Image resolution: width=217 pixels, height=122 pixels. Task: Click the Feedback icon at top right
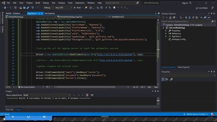[x=213, y=8]
